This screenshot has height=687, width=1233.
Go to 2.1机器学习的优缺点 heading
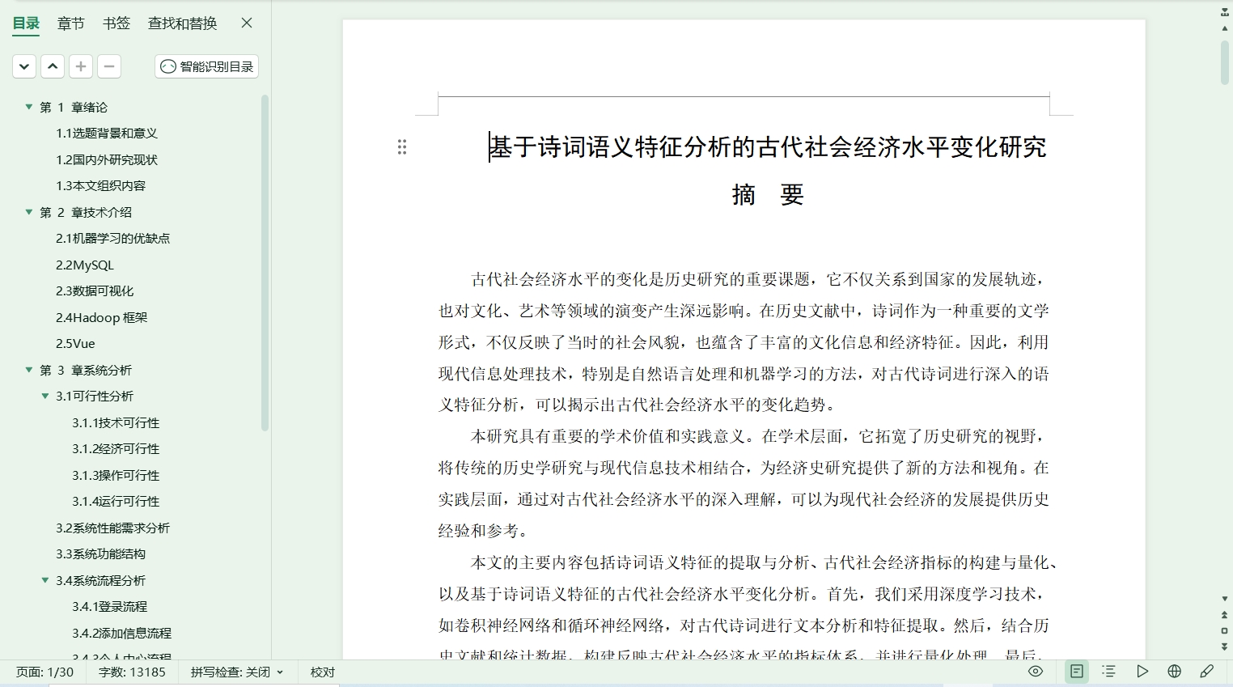(112, 239)
